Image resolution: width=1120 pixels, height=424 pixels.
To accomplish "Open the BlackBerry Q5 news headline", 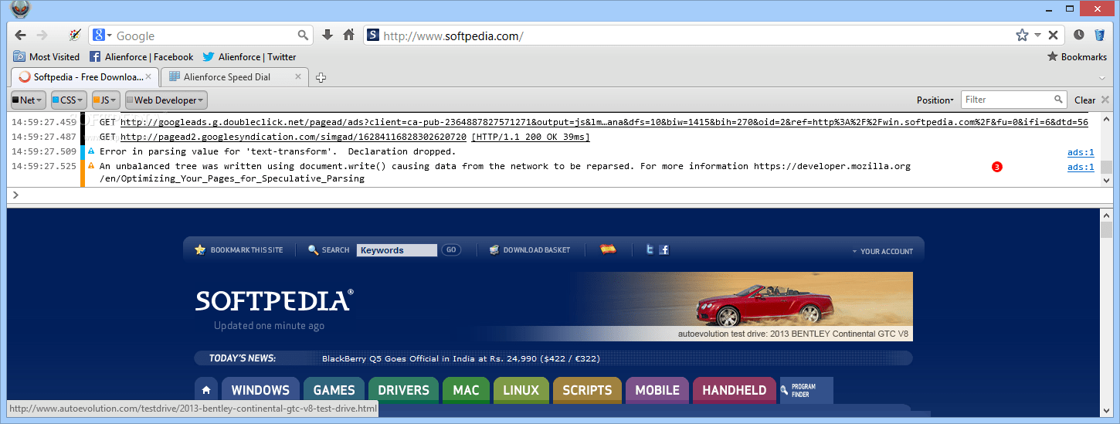I will (460, 358).
